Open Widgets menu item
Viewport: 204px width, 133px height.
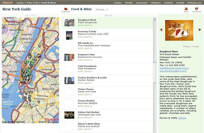pos(156,3)
